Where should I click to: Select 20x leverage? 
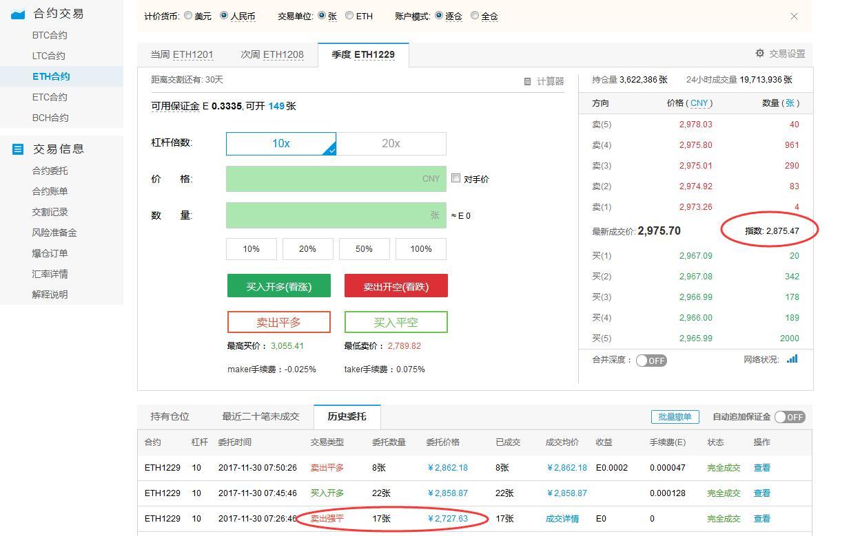pyautogui.click(x=391, y=143)
